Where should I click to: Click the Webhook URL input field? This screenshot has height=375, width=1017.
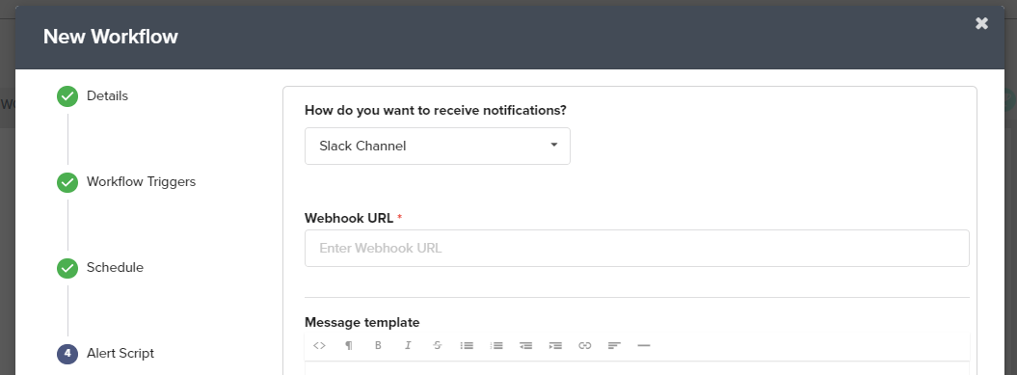(637, 248)
